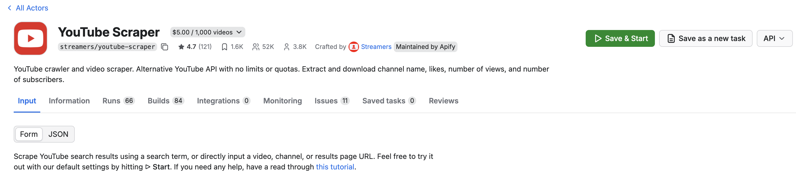The width and height of the screenshot is (796, 181).
Task: Click the Maintained by Apify badge
Action: (425, 47)
